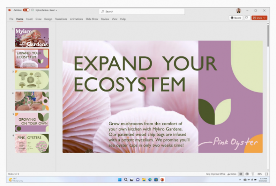276x186 pixels.
Task: Click the Pink Oyster handwritten label
Action: coord(235,143)
